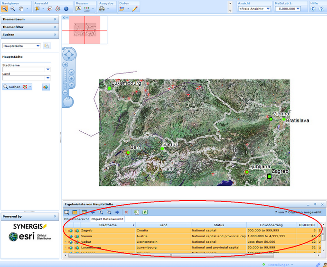Click the text label tool under Messen
The height and width of the screenshot is (267, 327).
(x=78, y=9)
